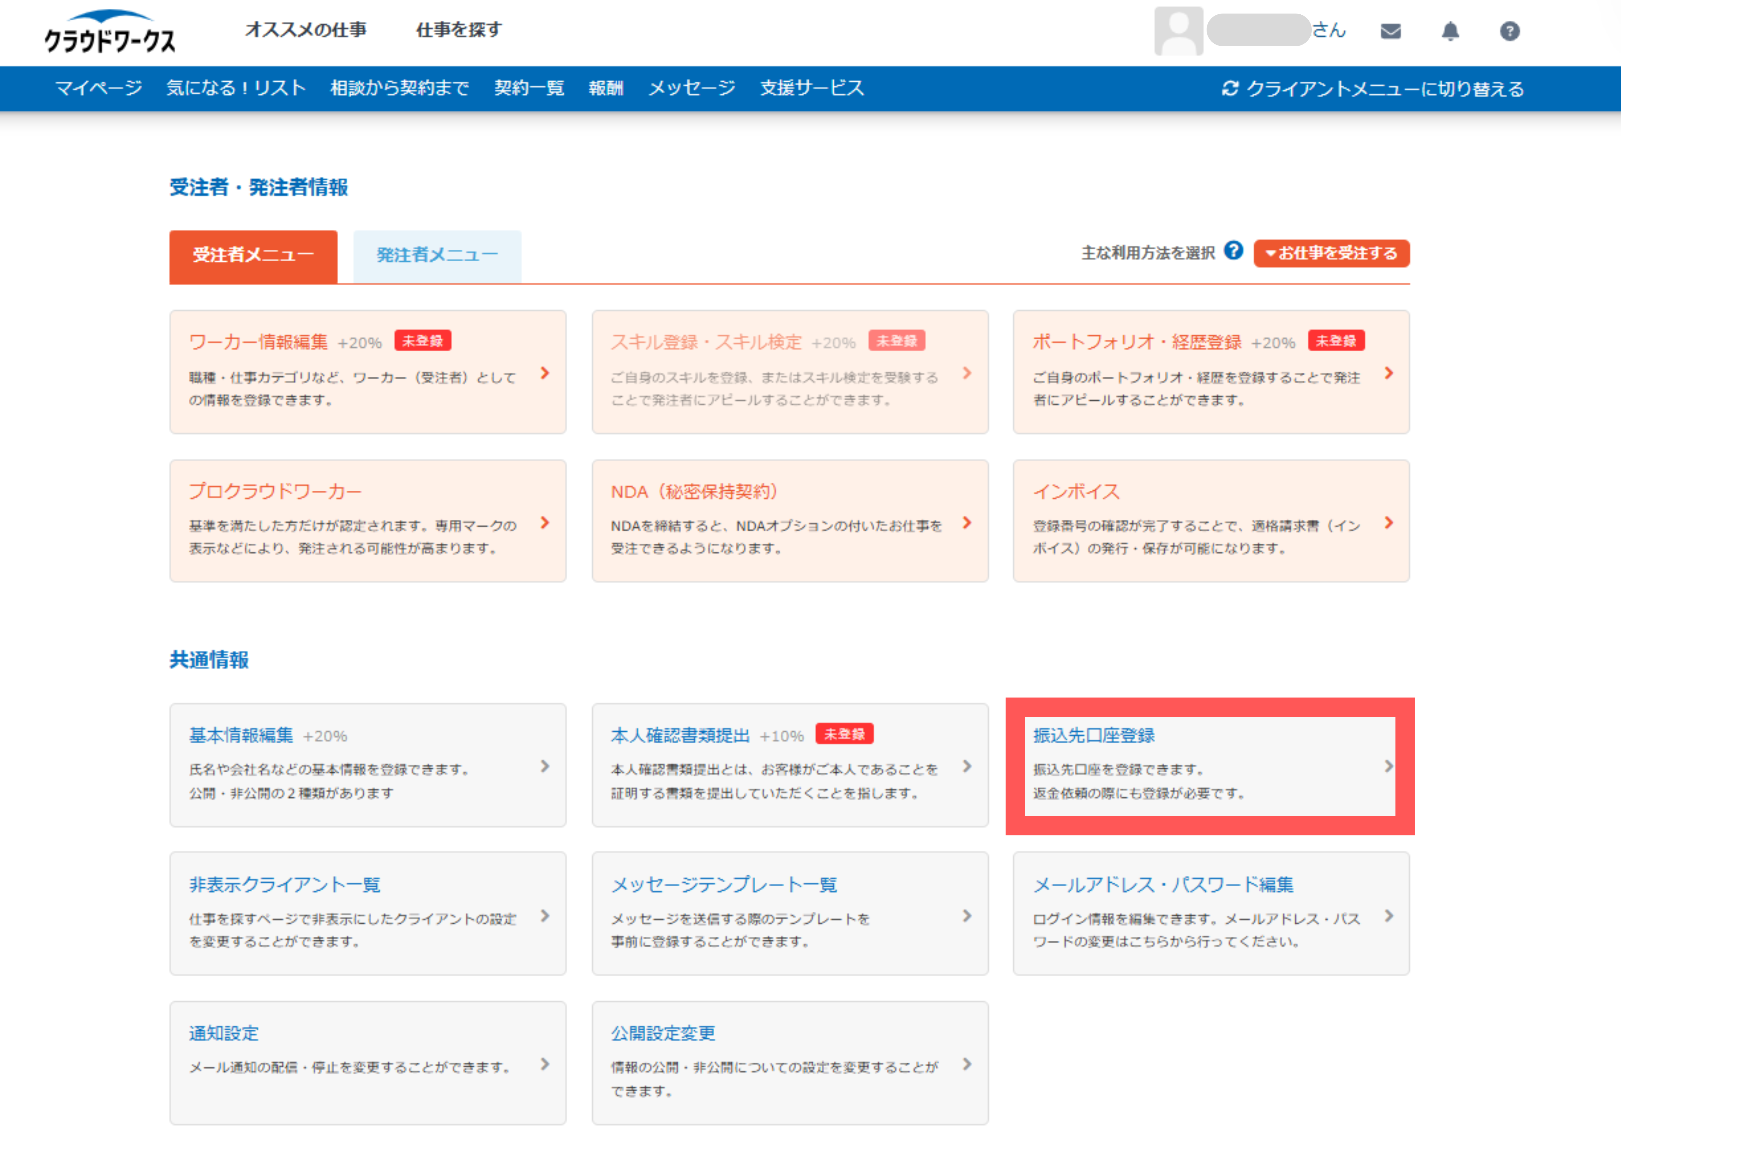Open the mail envelope icon
The image size is (1763, 1173).
(1390, 31)
